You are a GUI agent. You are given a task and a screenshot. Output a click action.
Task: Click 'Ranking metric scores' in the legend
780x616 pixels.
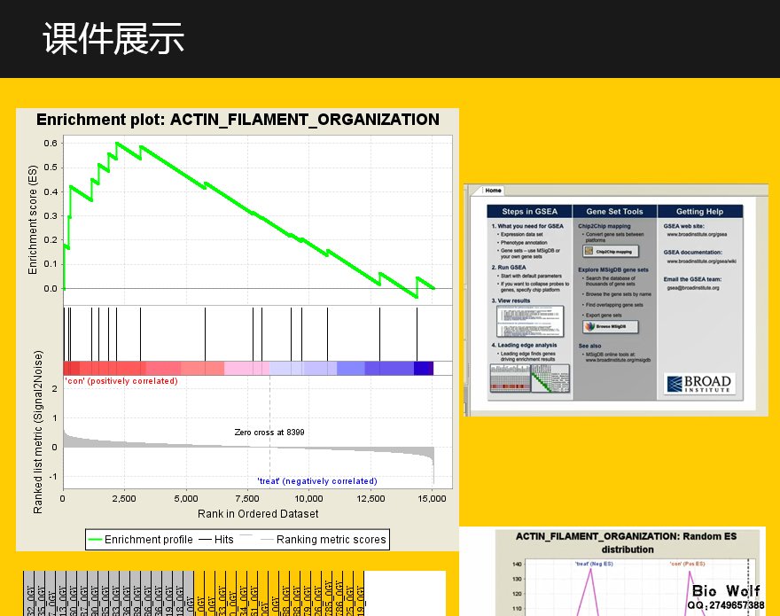331,540
